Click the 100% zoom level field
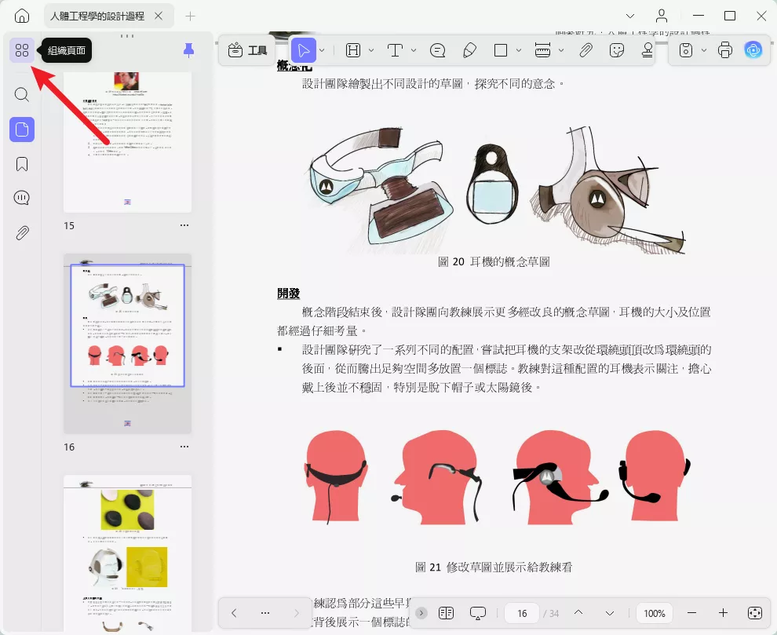 click(x=654, y=613)
